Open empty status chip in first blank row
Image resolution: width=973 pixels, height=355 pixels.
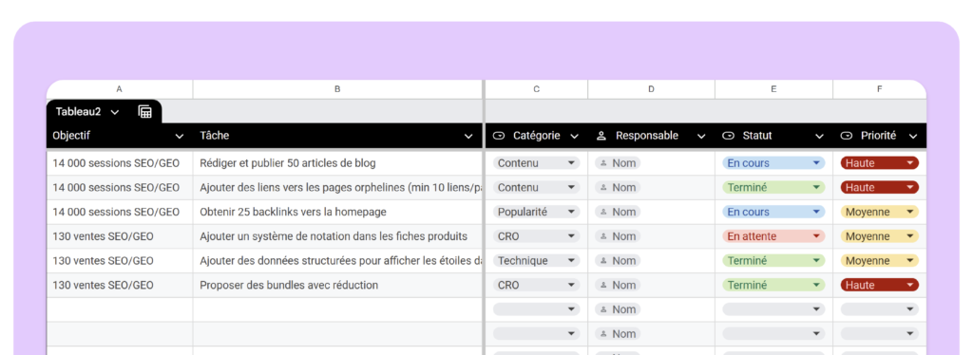[773, 309]
